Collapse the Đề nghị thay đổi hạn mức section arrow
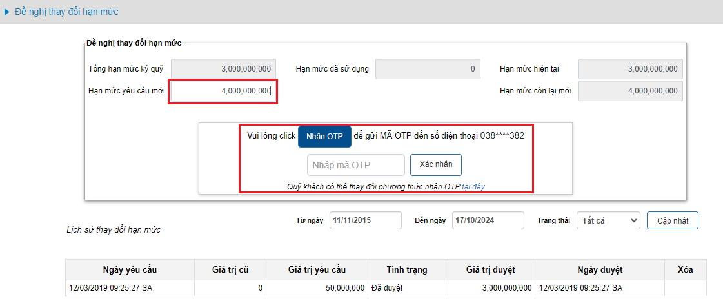 6,12
